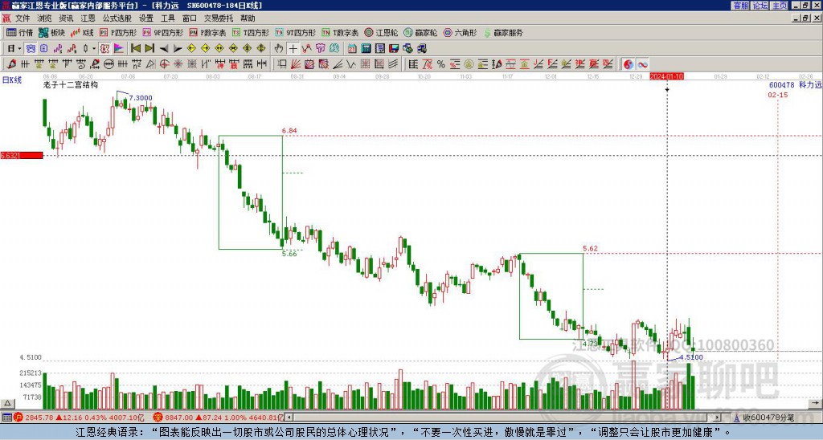
Task: Open the 交易委托 menu
Action: pyautogui.click(x=219, y=18)
